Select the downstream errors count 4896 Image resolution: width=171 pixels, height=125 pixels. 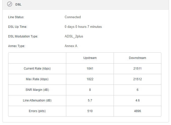point(137,111)
